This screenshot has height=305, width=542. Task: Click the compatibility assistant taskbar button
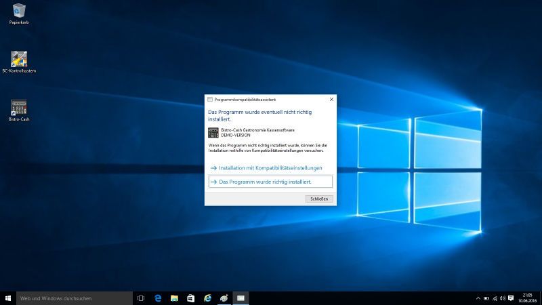point(241,298)
